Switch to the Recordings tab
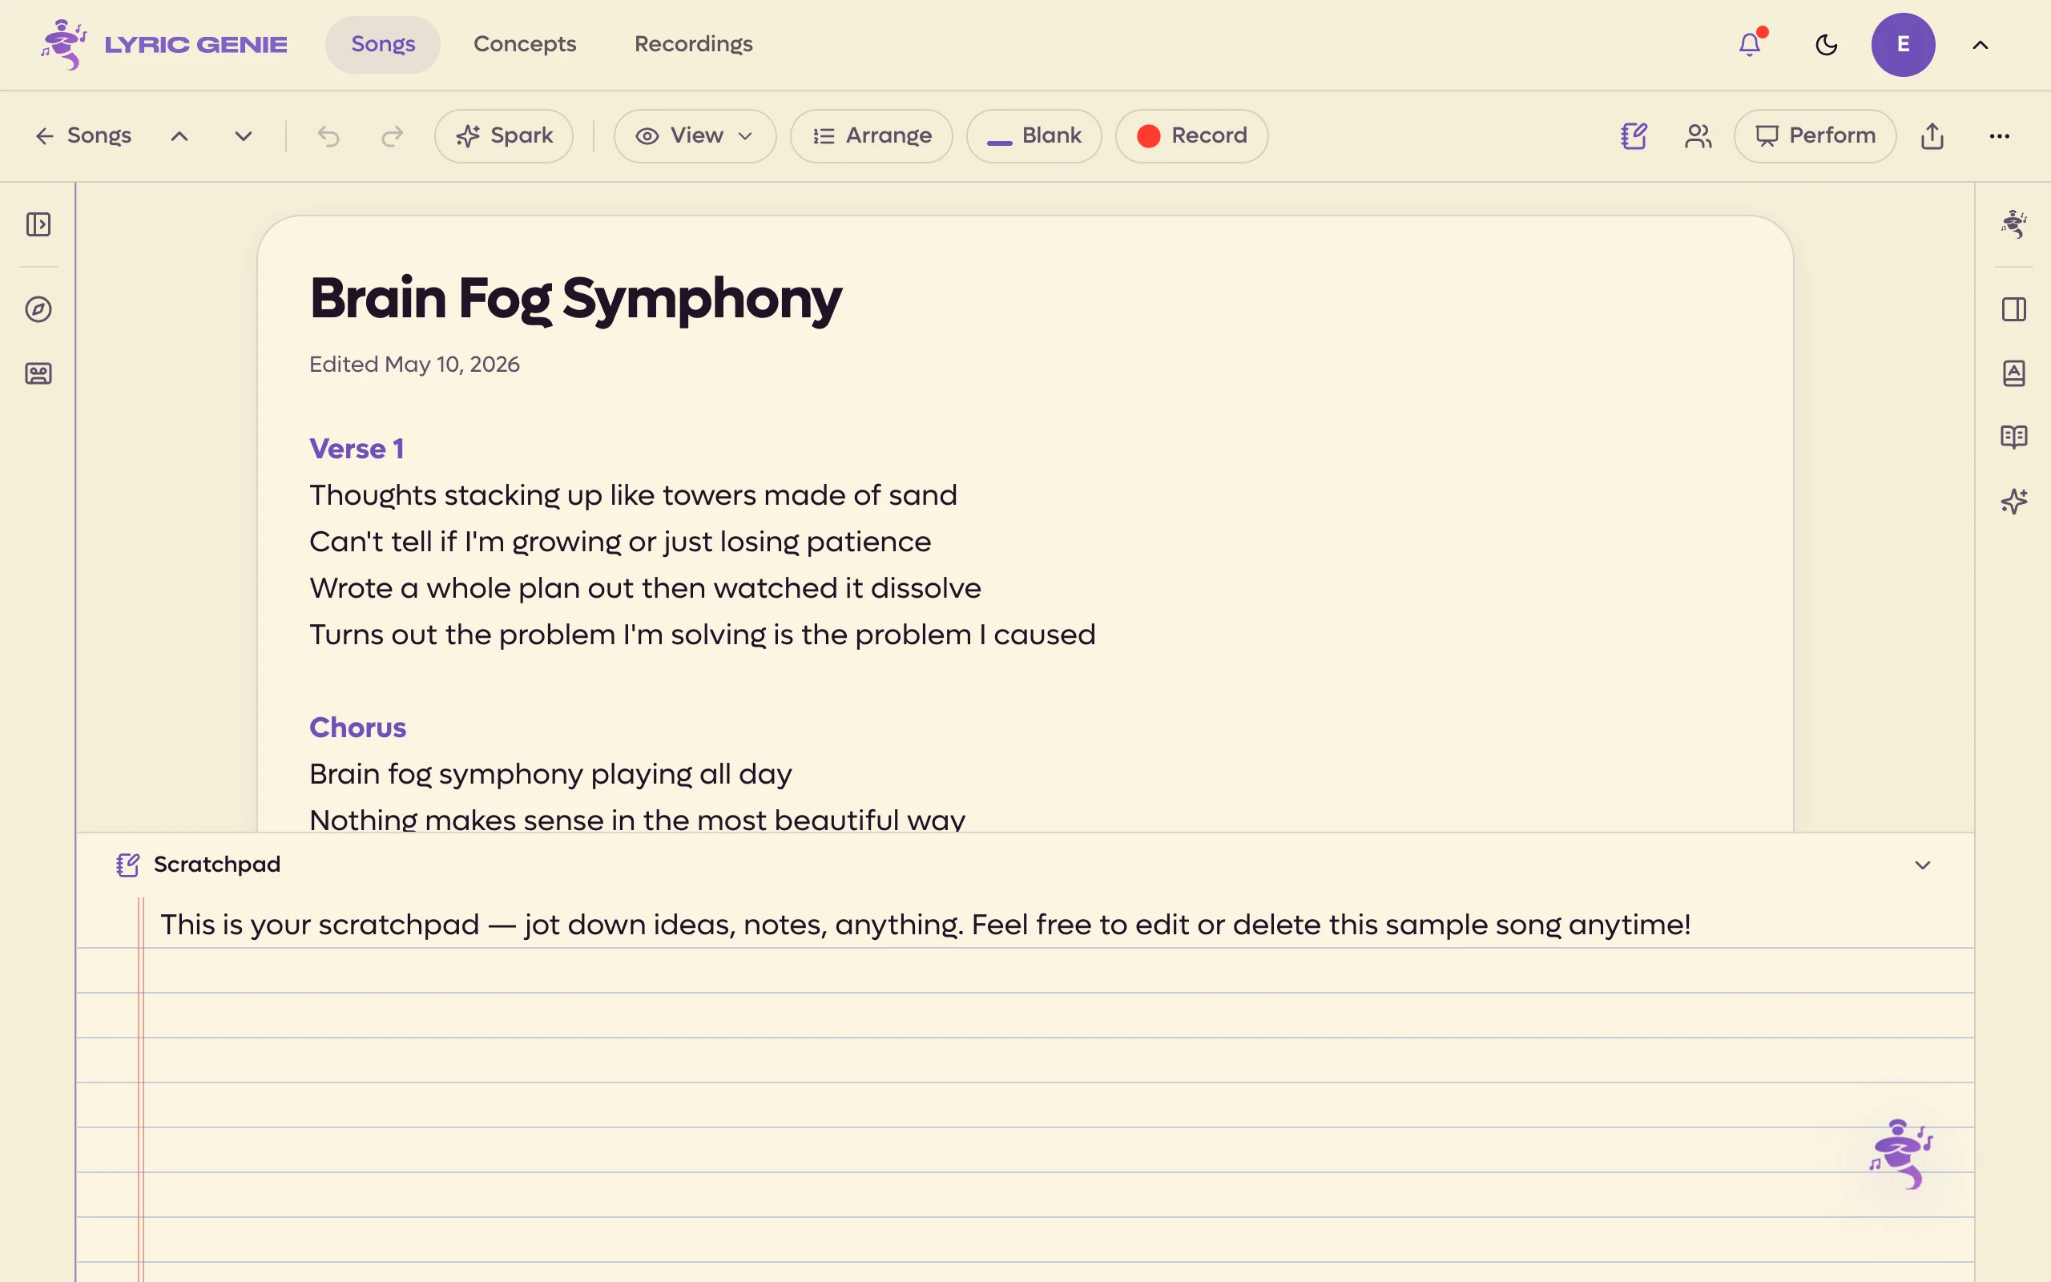The height and width of the screenshot is (1282, 2051). pyautogui.click(x=693, y=44)
